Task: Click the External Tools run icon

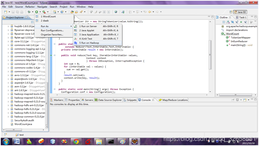Action: click(x=44, y=12)
